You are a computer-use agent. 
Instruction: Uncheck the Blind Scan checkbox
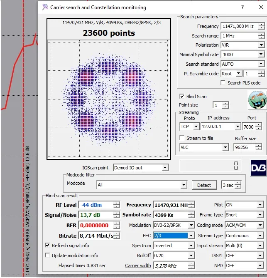(181, 96)
